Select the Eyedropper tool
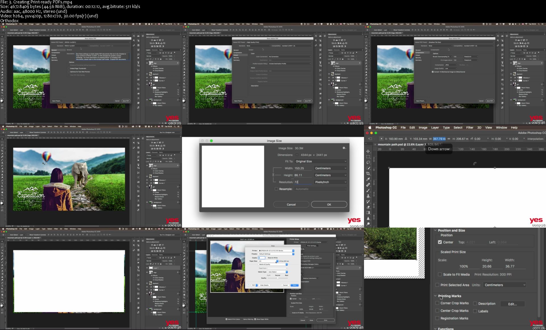Viewport: 546px width, 330px height. (x=368, y=179)
